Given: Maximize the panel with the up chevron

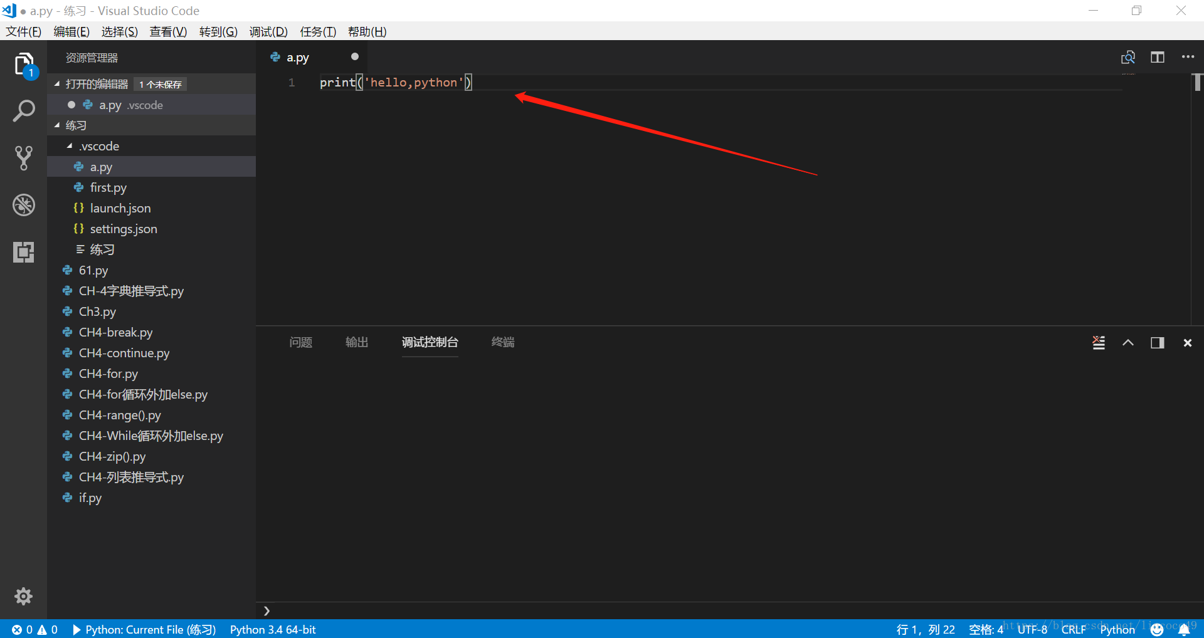Looking at the screenshot, I should pyautogui.click(x=1128, y=342).
